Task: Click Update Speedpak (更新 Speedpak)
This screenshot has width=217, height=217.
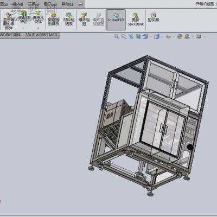Action: click(x=136, y=20)
